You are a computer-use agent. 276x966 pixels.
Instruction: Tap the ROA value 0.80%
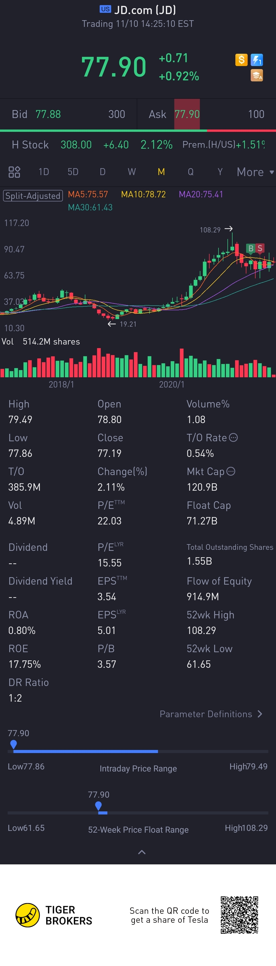(22, 630)
